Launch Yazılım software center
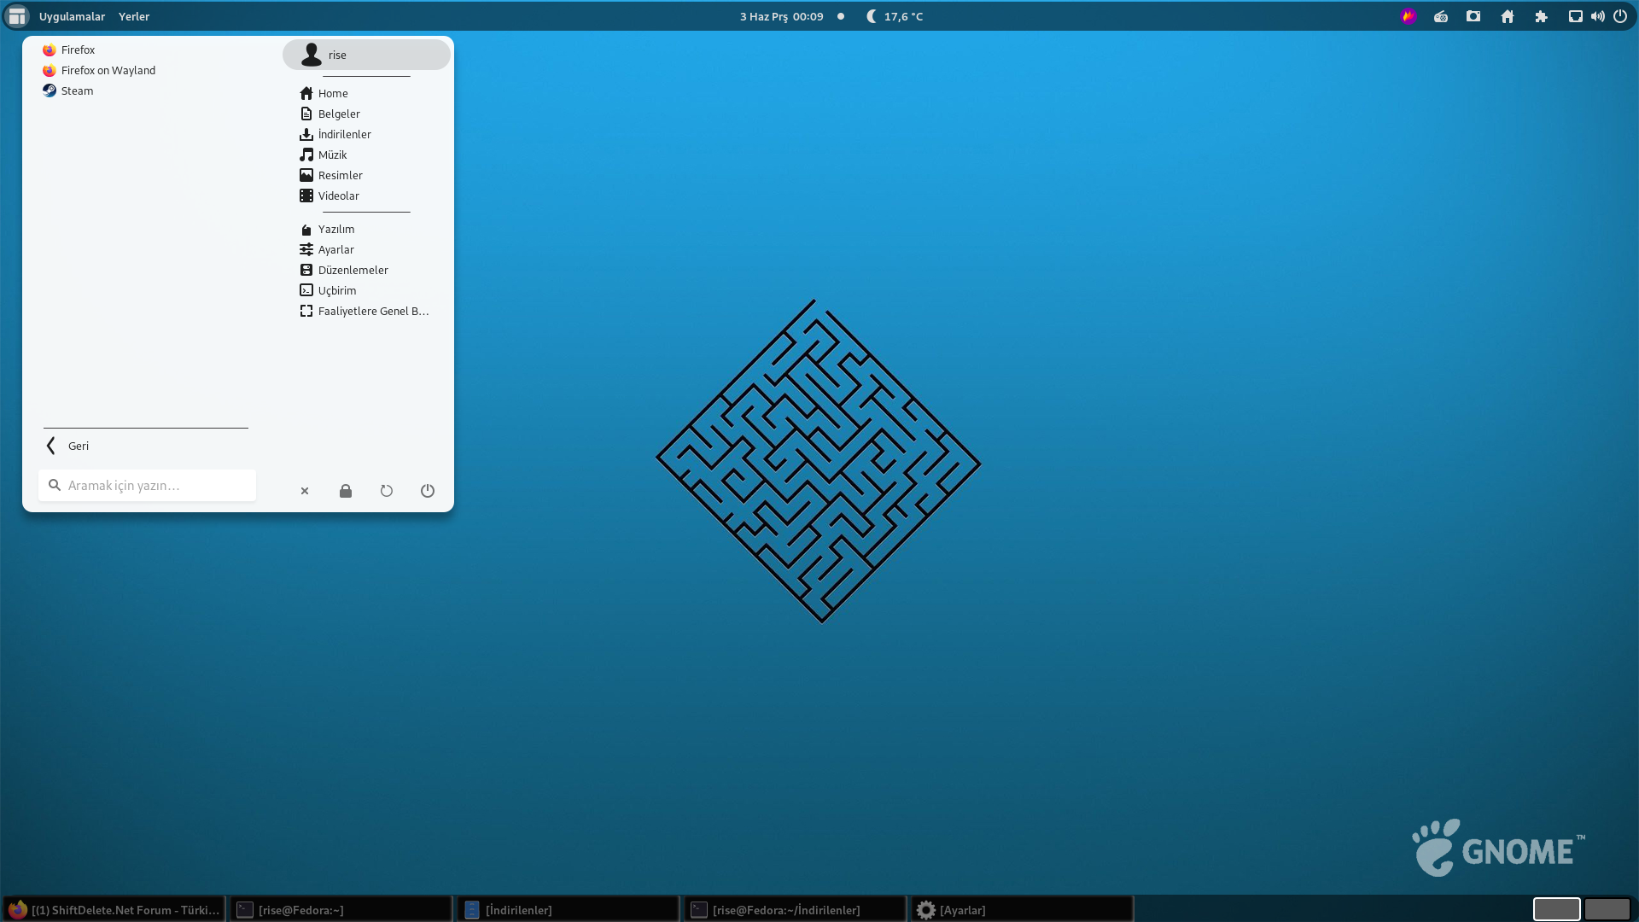 (366, 229)
